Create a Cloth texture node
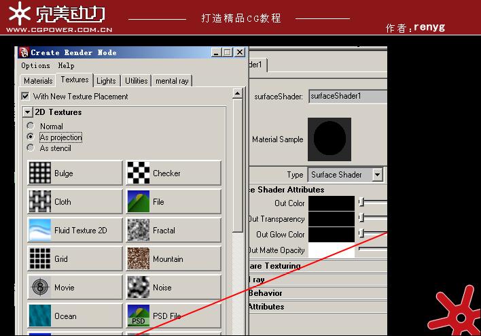481x336 pixels. [x=75, y=201]
